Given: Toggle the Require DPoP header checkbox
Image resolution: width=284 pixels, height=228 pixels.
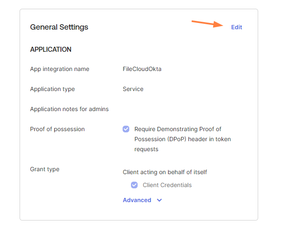Looking at the screenshot, I should (x=126, y=129).
